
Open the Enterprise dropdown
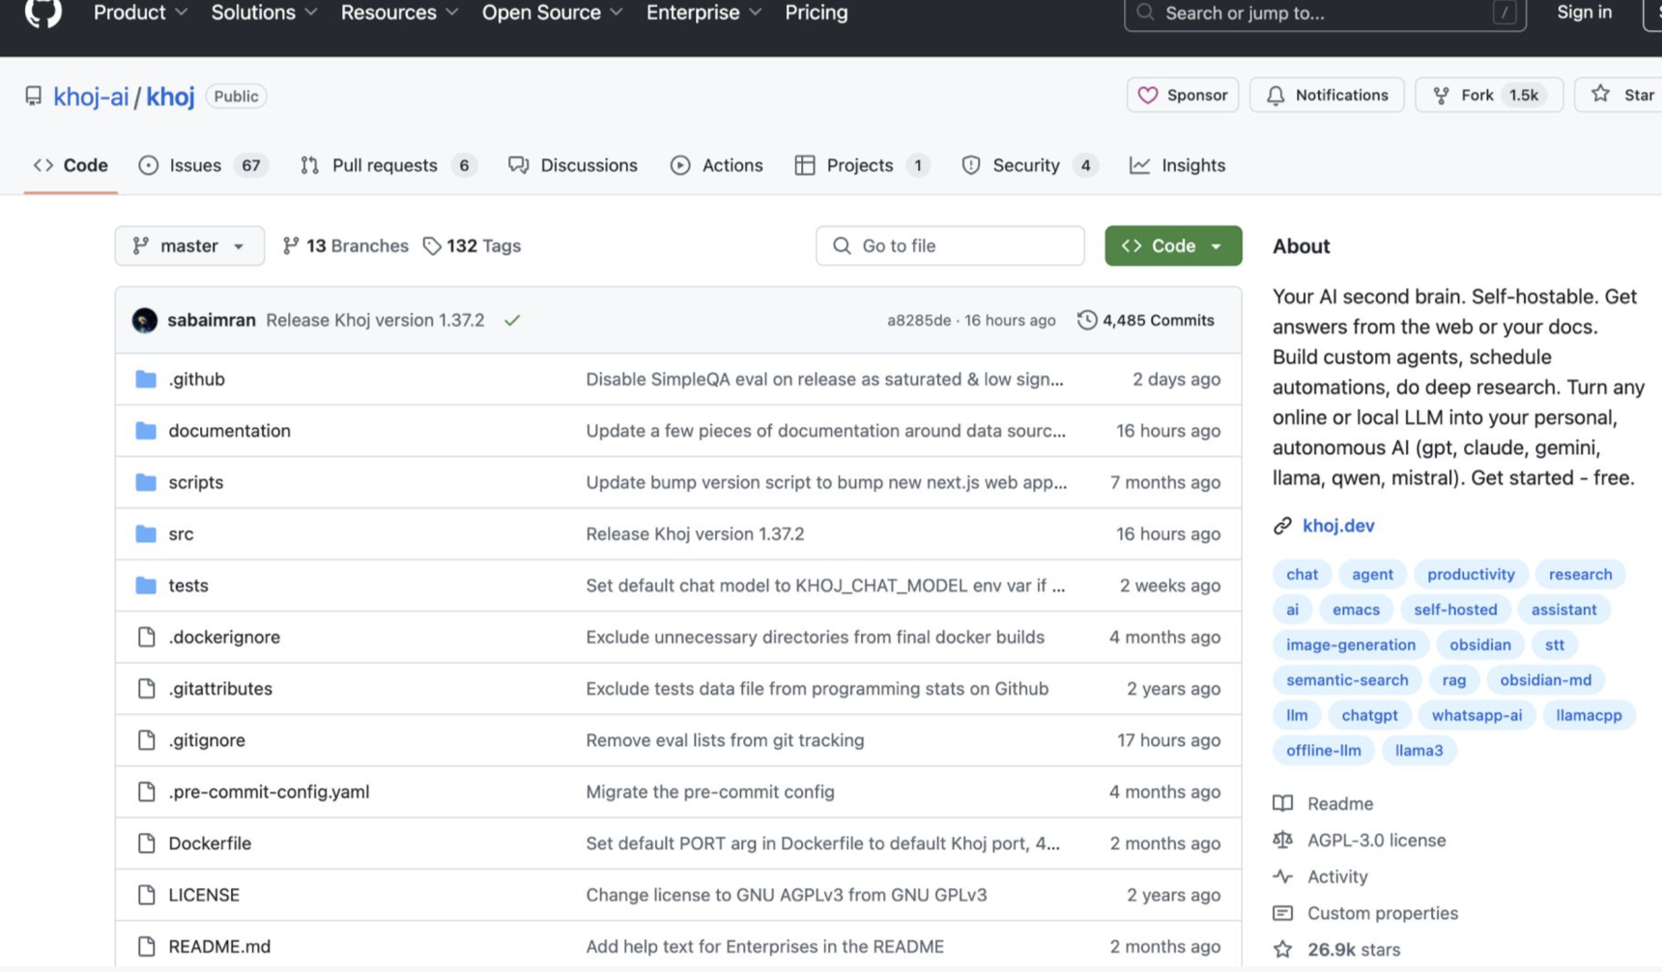click(x=703, y=13)
